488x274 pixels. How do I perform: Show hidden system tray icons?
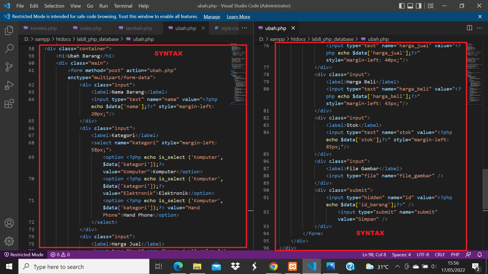pyautogui.click(x=398, y=266)
